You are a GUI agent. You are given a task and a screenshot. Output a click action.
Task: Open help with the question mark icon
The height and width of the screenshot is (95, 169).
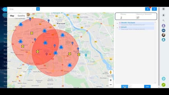(163, 9)
